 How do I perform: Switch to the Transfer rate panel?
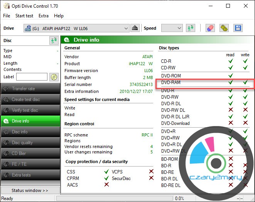pyautogui.click(x=30, y=89)
